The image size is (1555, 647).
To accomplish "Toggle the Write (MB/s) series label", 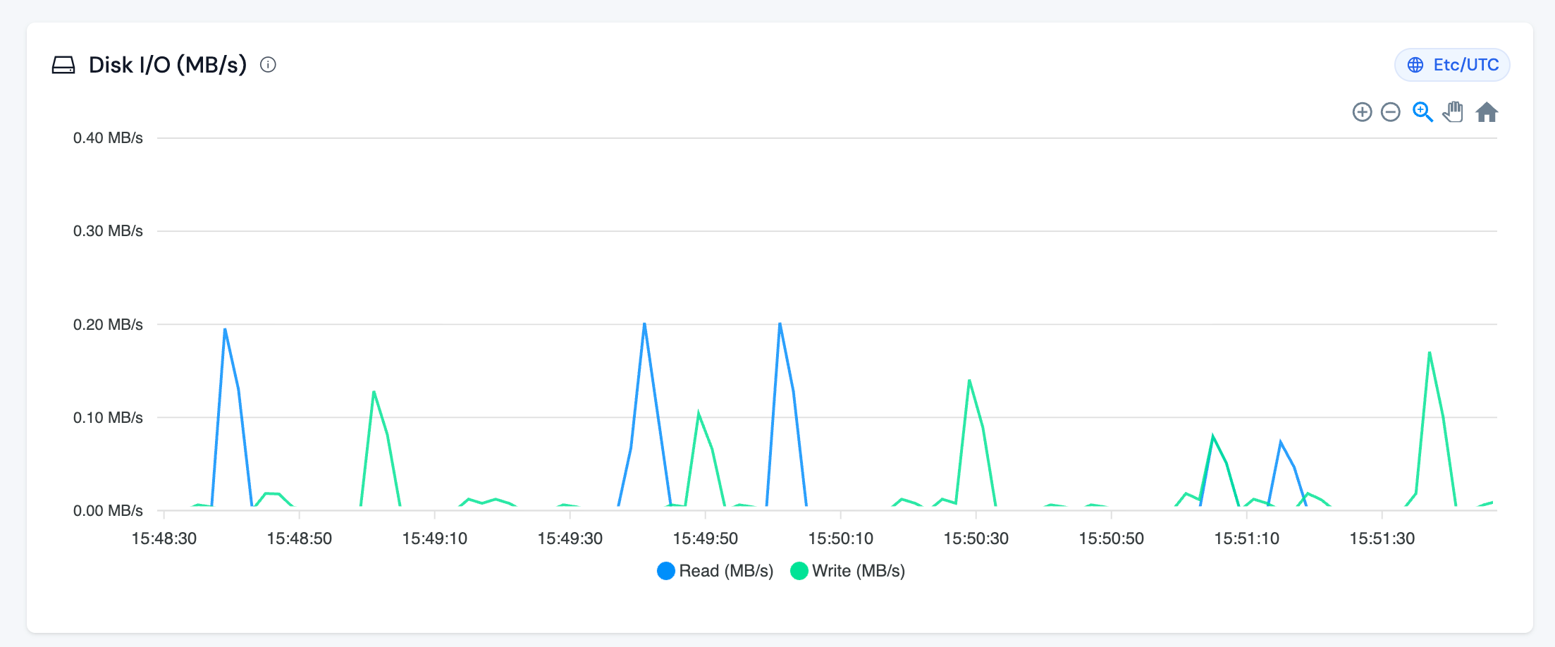I will click(x=858, y=571).
